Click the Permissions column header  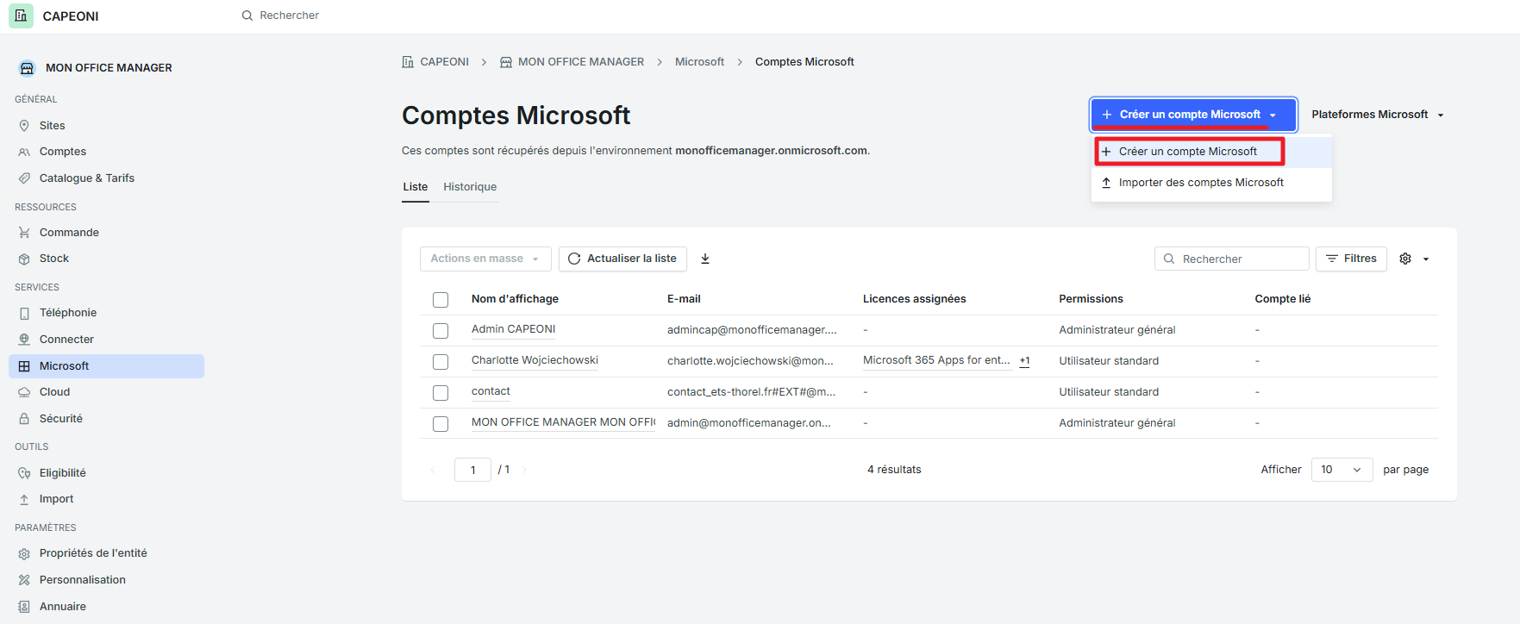tap(1091, 299)
